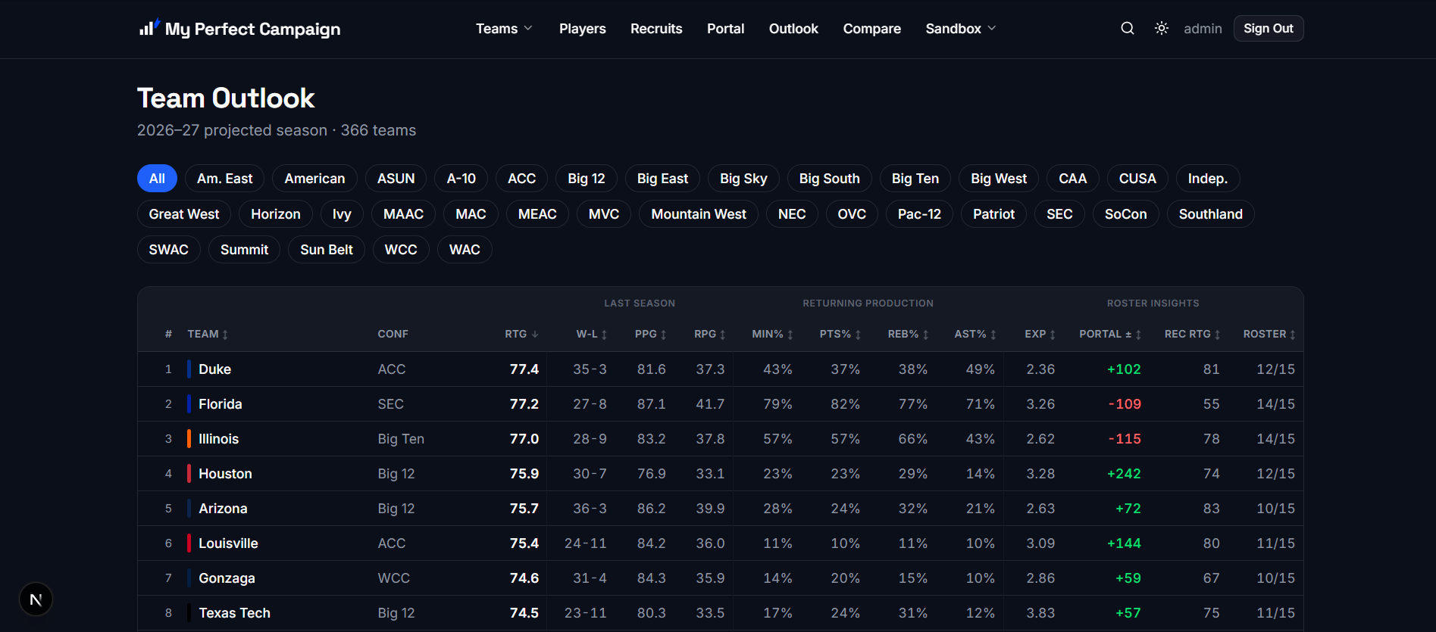Screen dimensions: 1436x632
Task: Expand the Teams dropdown menu
Action: coord(504,29)
